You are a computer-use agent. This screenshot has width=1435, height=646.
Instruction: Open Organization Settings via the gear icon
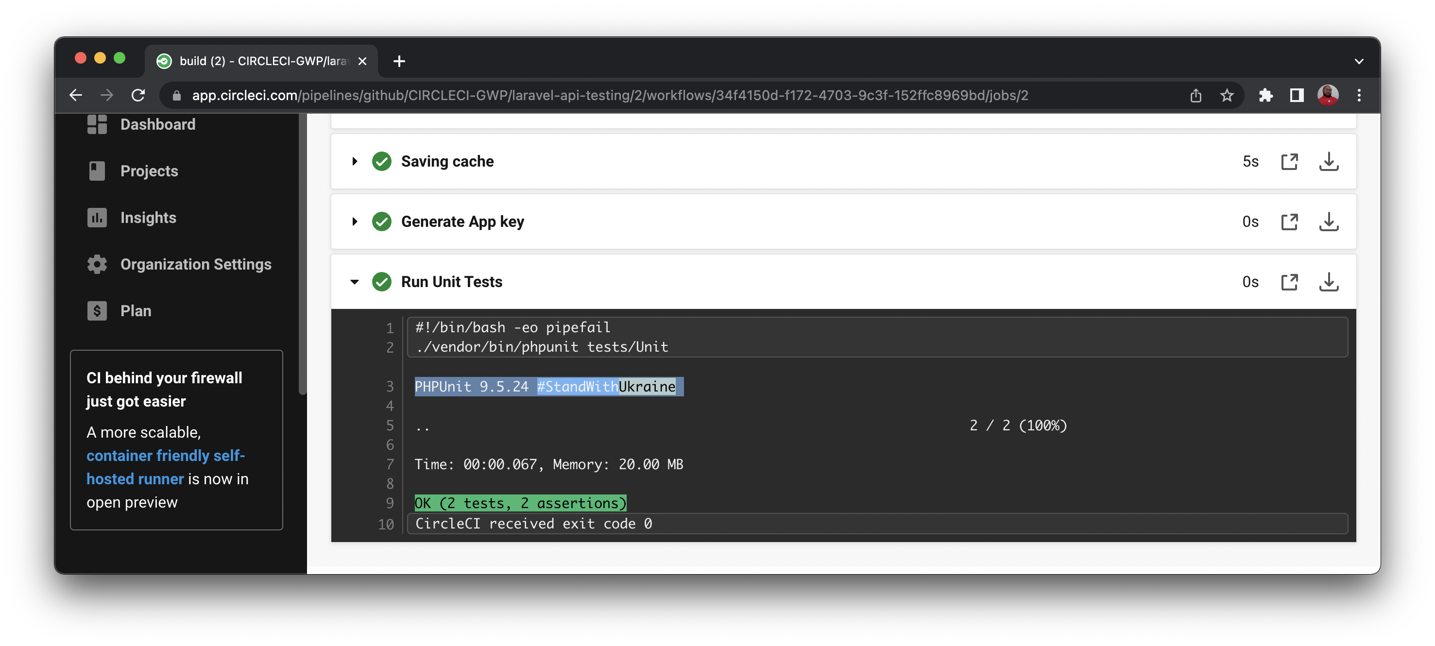tap(96, 264)
